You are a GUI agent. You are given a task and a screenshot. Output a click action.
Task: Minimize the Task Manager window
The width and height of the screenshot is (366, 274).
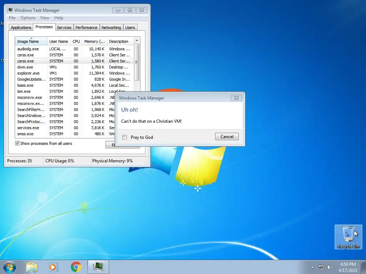tap(118, 10)
